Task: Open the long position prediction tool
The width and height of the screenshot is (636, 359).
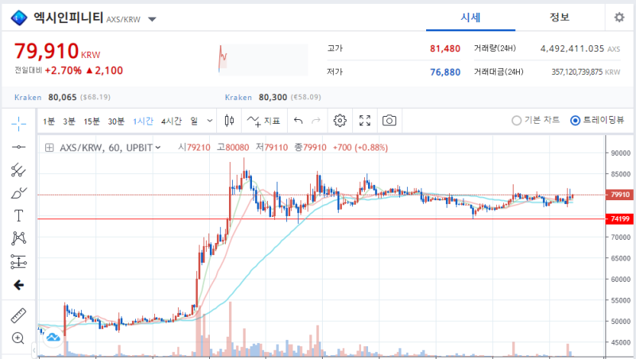Action: (x=18, y=262)
